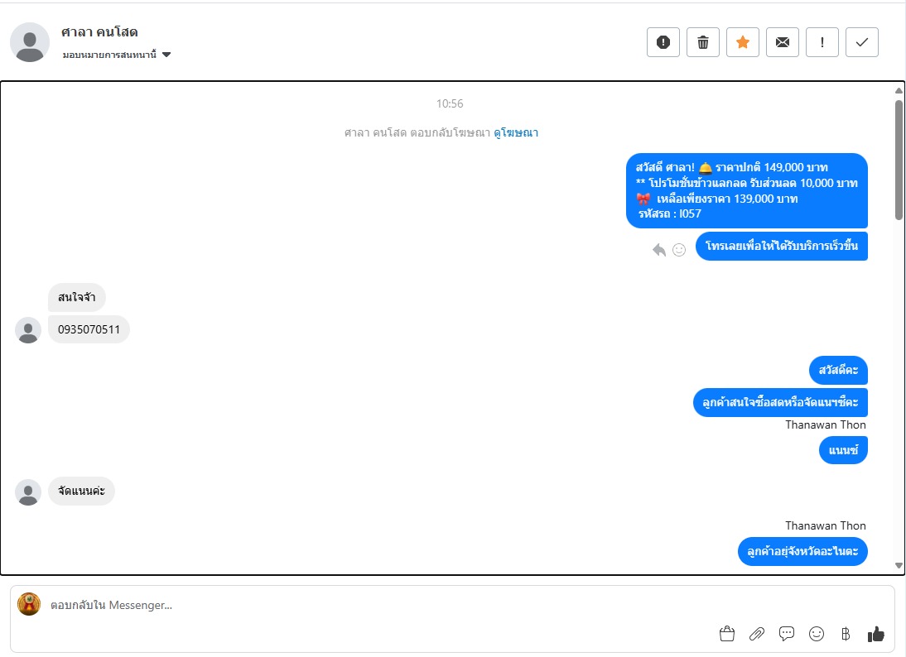Attach a file with paperclip icon
This screenshot has height=657, width=906.
756,634
